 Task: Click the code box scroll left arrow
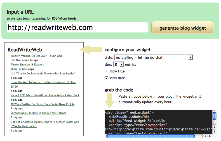[x=205, y=136]
